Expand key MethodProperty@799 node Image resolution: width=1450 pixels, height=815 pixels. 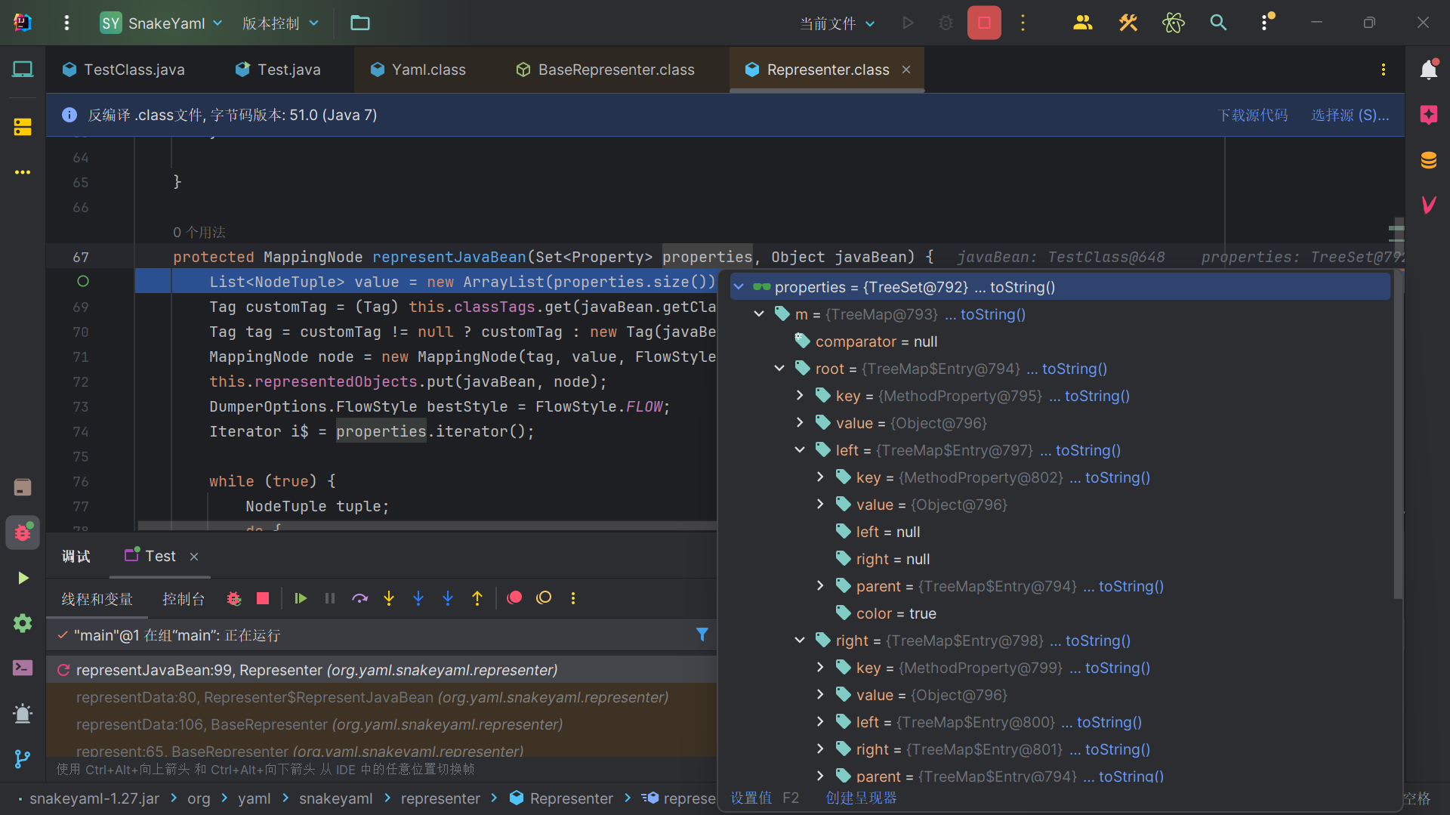[820, 668]
